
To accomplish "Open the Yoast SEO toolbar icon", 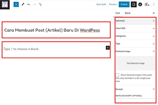I will [147, 4].
